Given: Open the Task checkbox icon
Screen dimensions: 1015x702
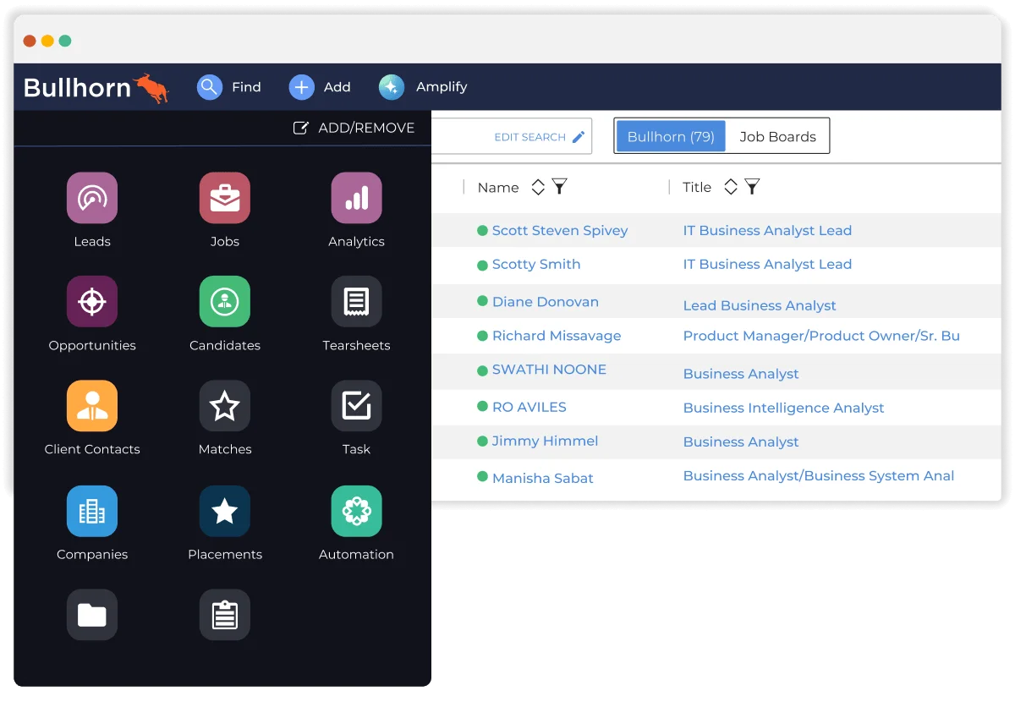Looking at the screenshot, I should tap(356, 406).
